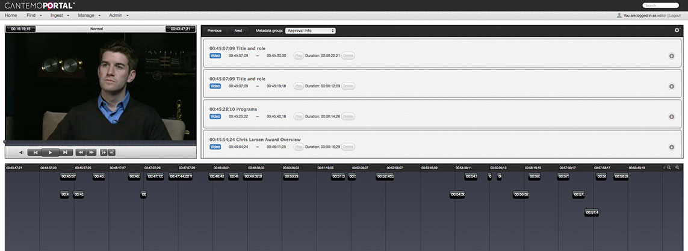688x251 pixels.
Task: Click the Normal label above the video
Action: (96, 29)
